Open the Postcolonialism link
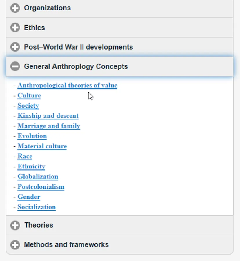Viewport: 240px width, 261px height. [41, 187]
